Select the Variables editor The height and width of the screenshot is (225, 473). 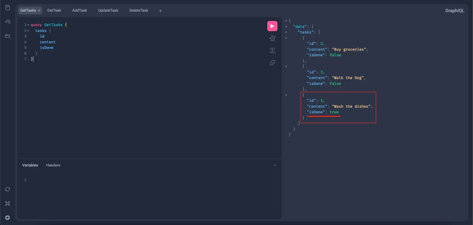click(x=30, y=165)
